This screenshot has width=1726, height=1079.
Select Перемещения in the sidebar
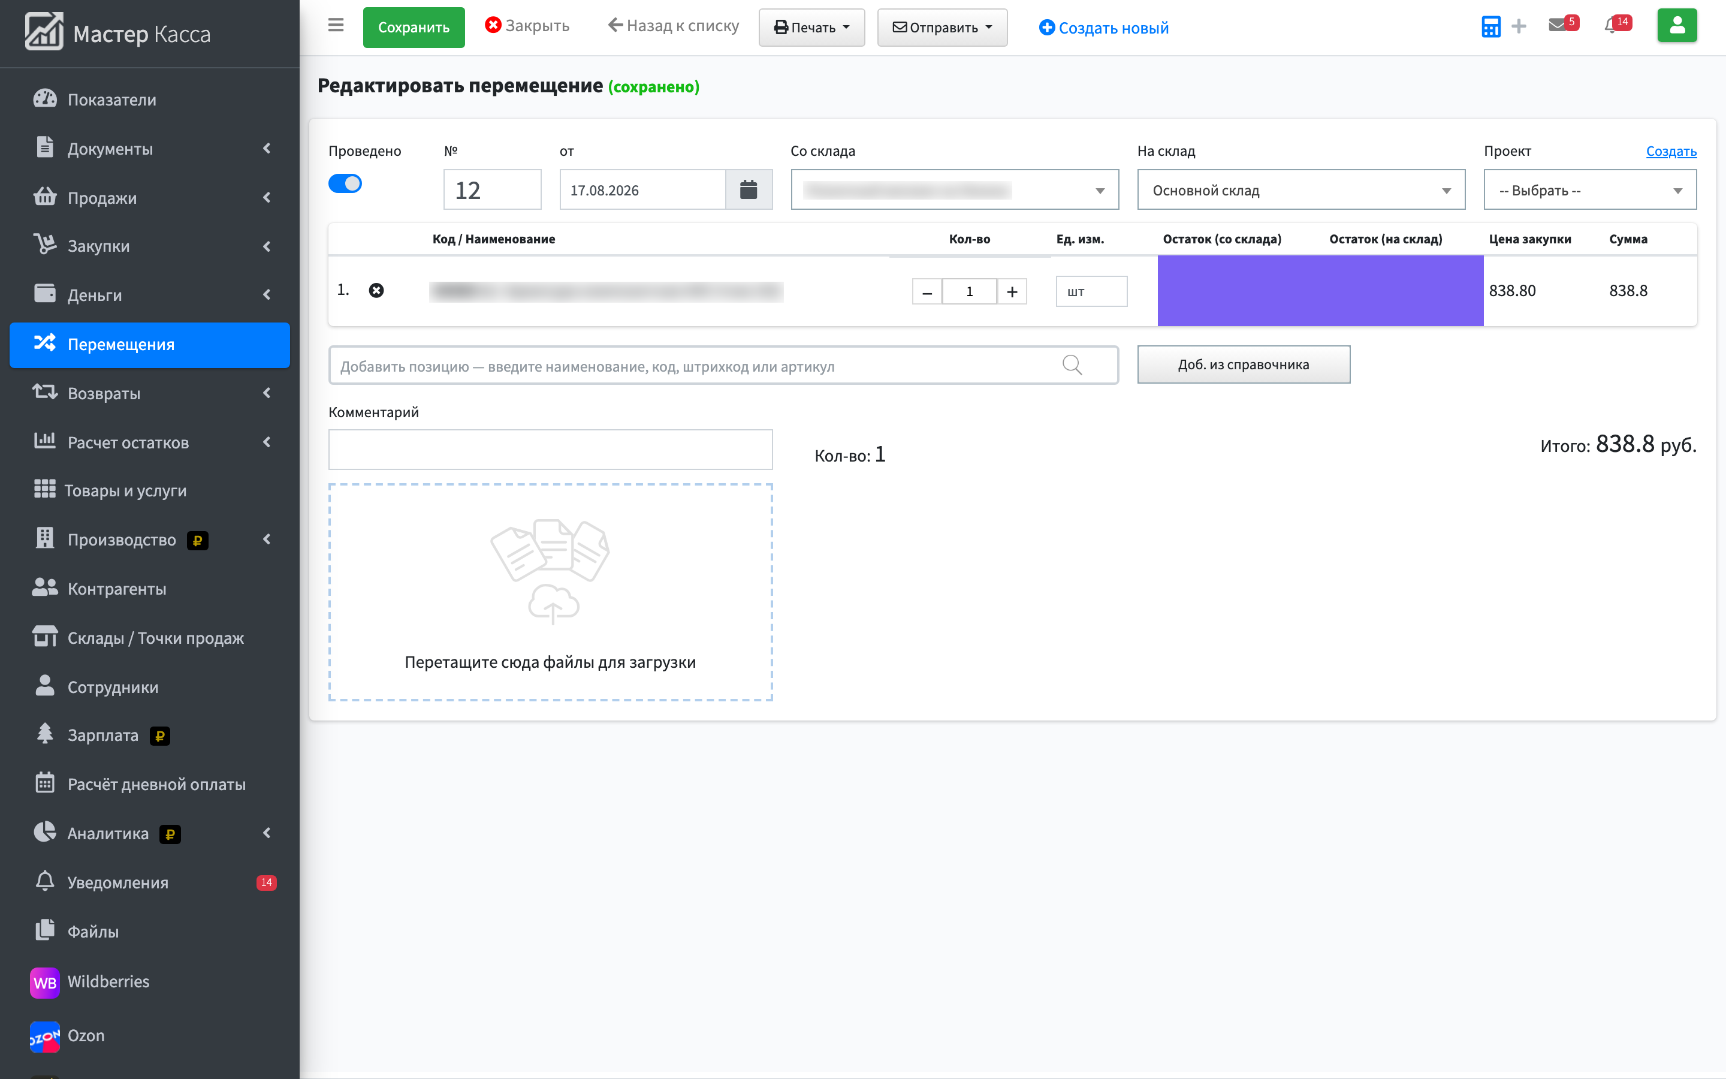[x=150, y=344]
